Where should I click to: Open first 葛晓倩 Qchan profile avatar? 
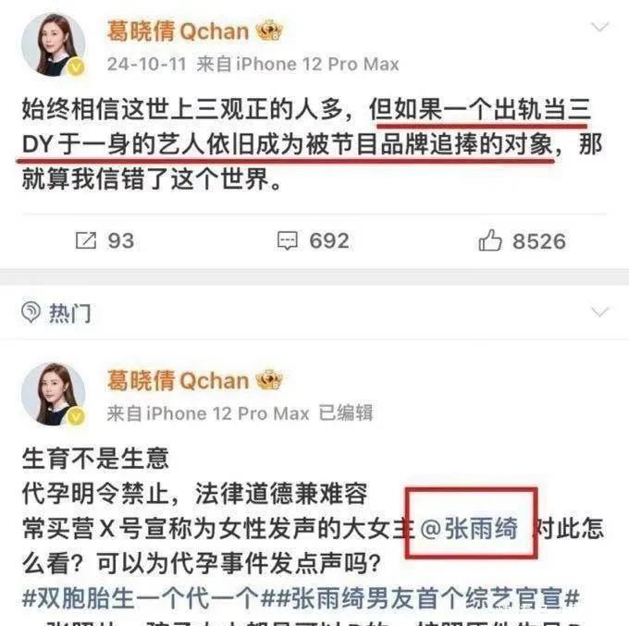coord(54,44)
